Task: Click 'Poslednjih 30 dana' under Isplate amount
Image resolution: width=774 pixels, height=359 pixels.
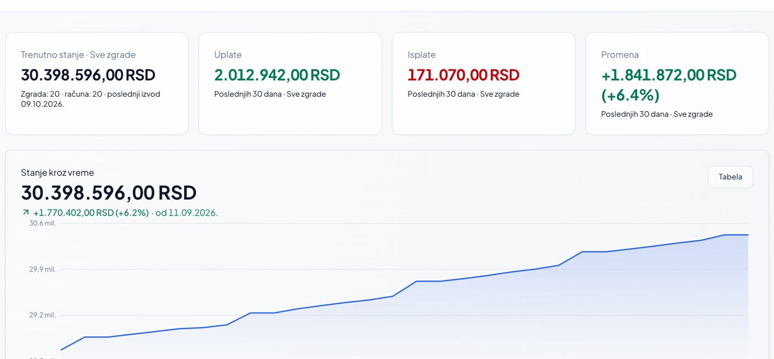Action: point(441,94)
